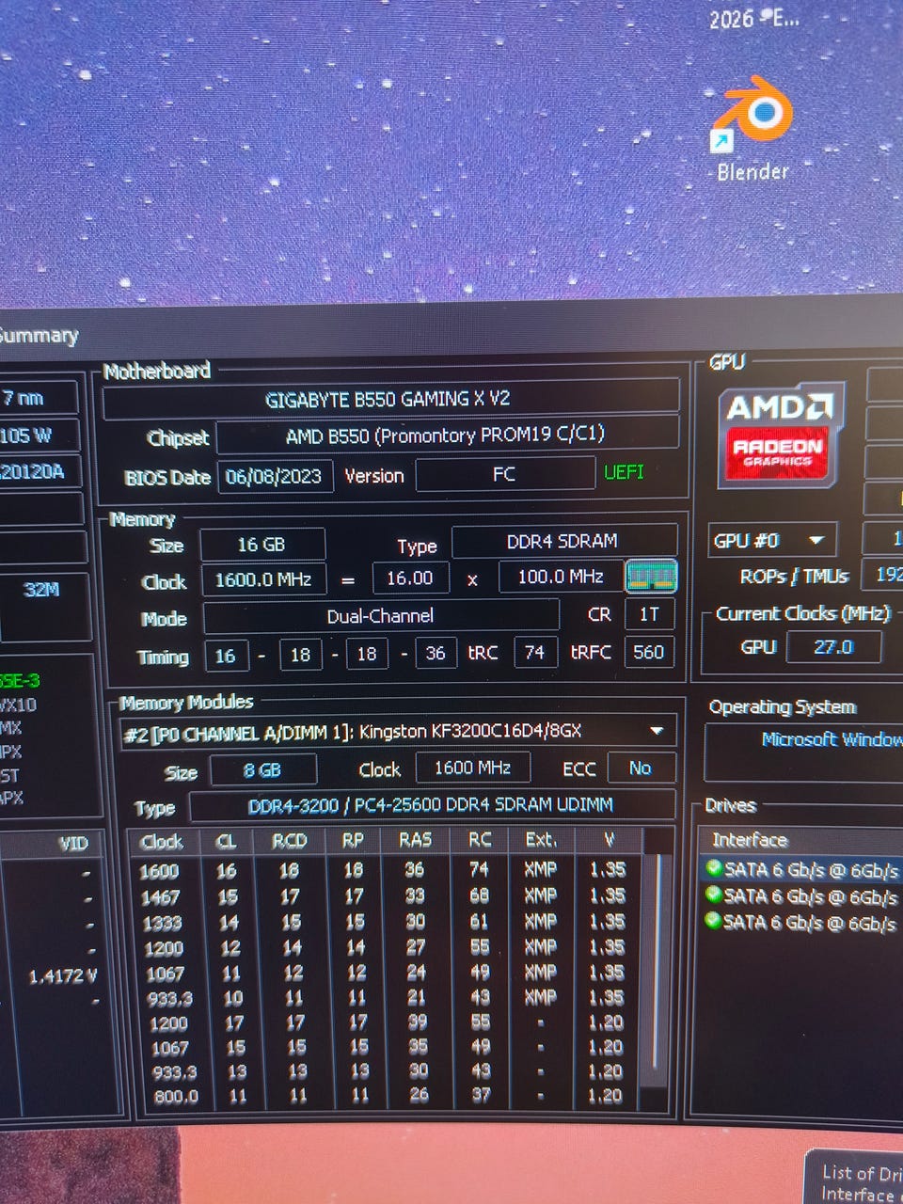Click green status icon of third SATA drive

tap(715, 920)
